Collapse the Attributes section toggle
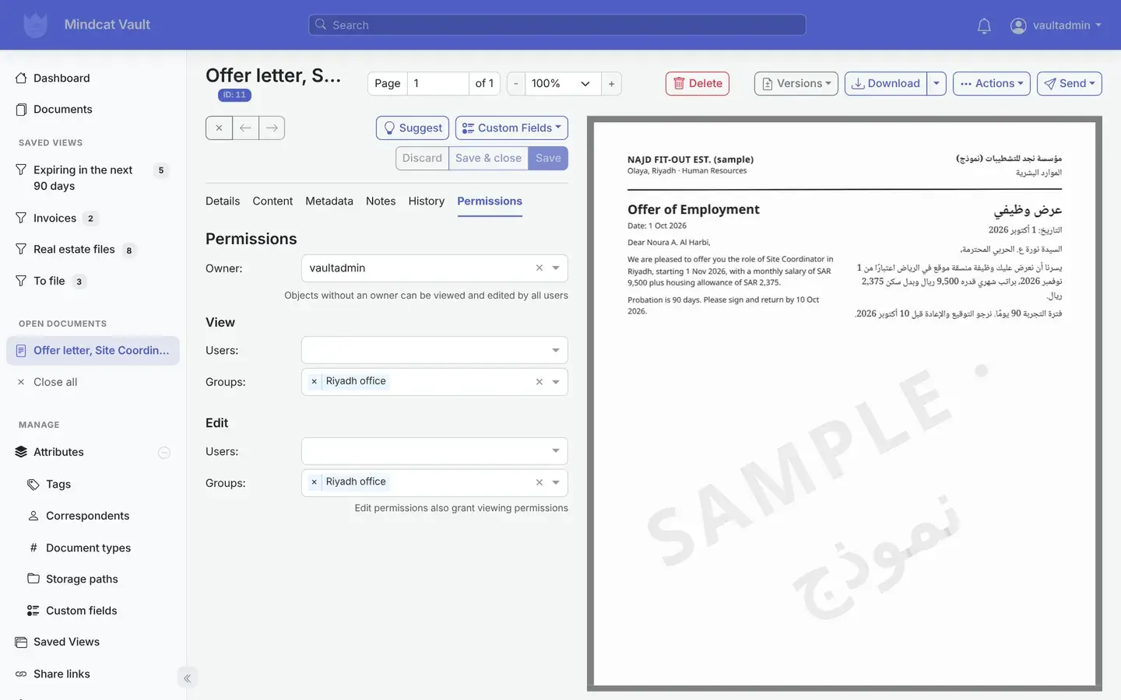 point(164,453)
